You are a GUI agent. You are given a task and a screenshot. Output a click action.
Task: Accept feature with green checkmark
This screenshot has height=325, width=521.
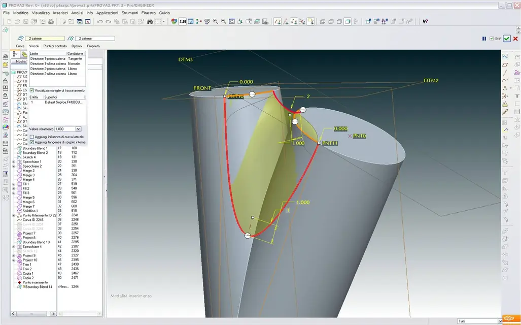[506, 39]
